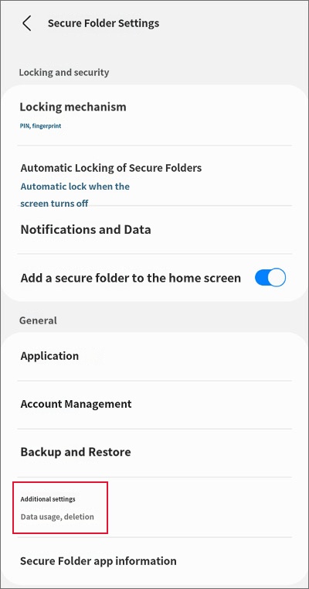The height and width of the screenshot is (589, 309).
Task: Tap the white knob of the blue switch
Action: [277, 278]
